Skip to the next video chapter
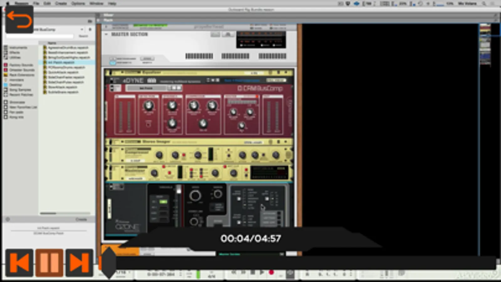The height and width of the screenshot is (282, 501). pos(79,263)
